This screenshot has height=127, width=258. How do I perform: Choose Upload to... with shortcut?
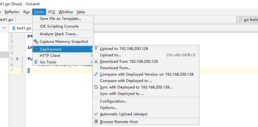pyautogui.click(x=146, y=55)
